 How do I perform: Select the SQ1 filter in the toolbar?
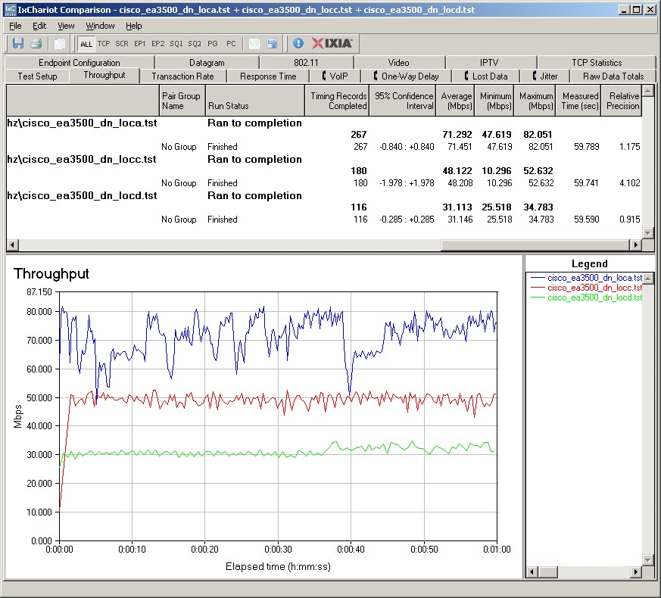click(176, 43)
